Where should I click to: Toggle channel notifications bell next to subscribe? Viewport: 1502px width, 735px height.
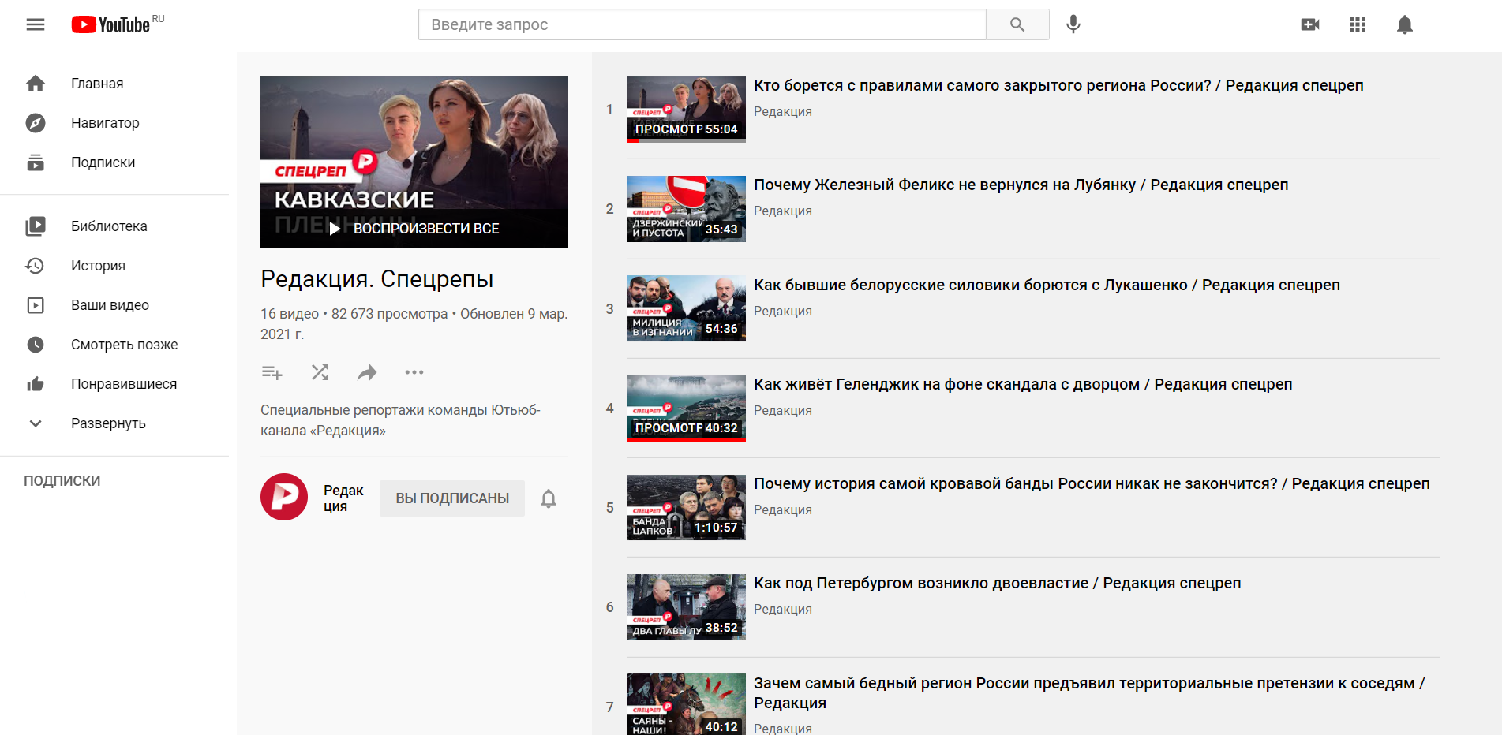click(x=549, y=498)
